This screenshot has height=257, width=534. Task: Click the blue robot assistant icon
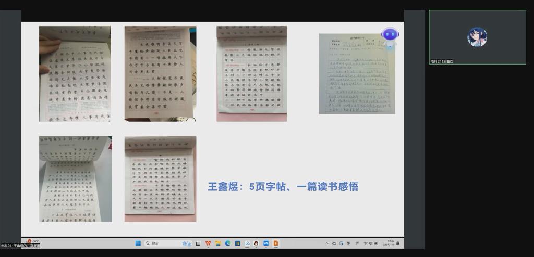click(x=390, y=37)
